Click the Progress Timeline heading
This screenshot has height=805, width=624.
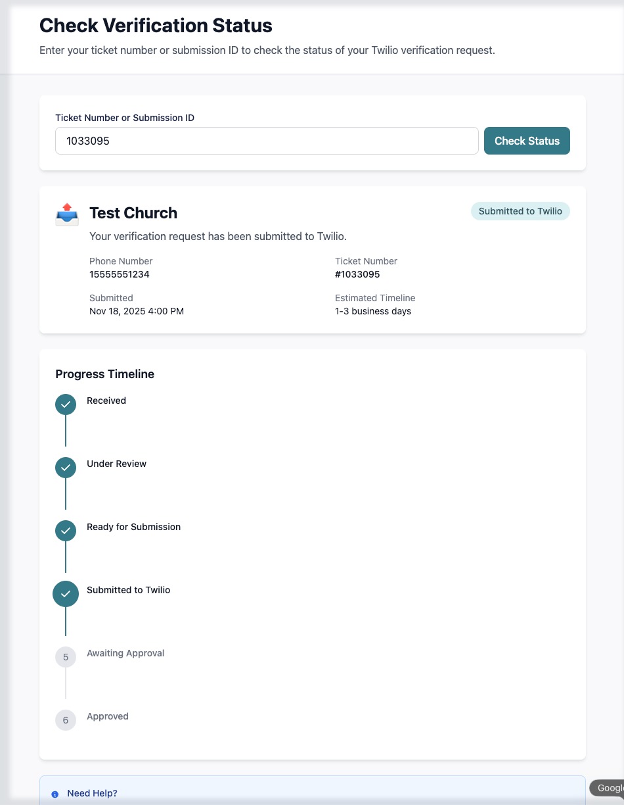tap(104, 374)
